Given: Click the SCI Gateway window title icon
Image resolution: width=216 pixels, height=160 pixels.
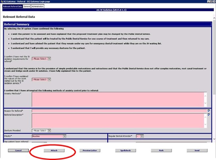Looking at the screenshot, I should pyautogui.click(x=2, y=1).
